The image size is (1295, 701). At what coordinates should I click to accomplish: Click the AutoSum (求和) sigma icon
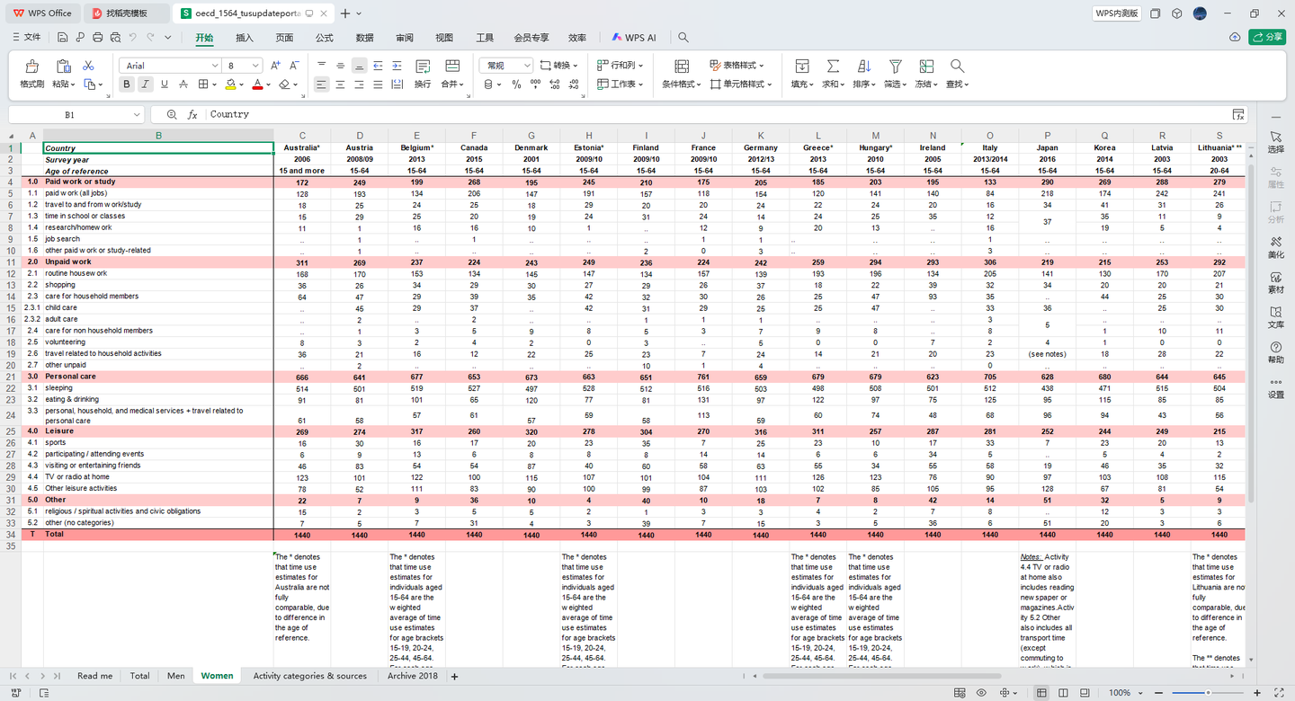coord(833,67)
